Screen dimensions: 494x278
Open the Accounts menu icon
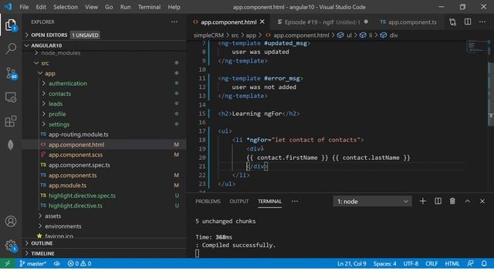click(x=11, y=222)
